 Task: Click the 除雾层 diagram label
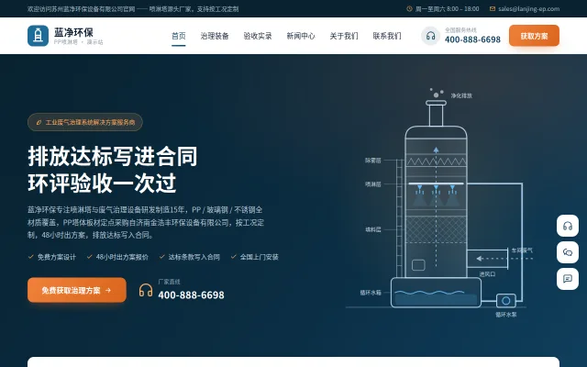tap(373, 161)
